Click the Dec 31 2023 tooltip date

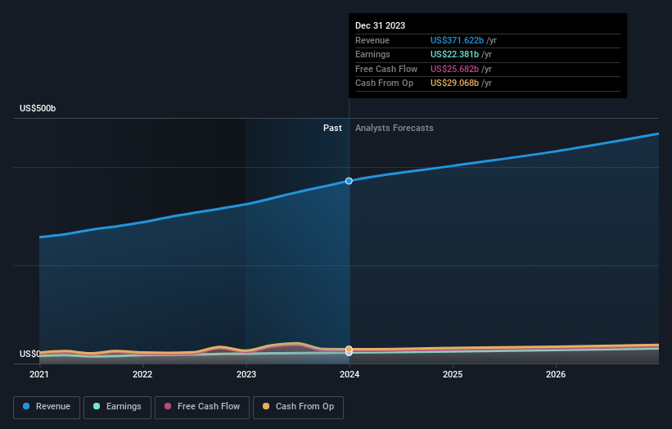coord(380,25)
